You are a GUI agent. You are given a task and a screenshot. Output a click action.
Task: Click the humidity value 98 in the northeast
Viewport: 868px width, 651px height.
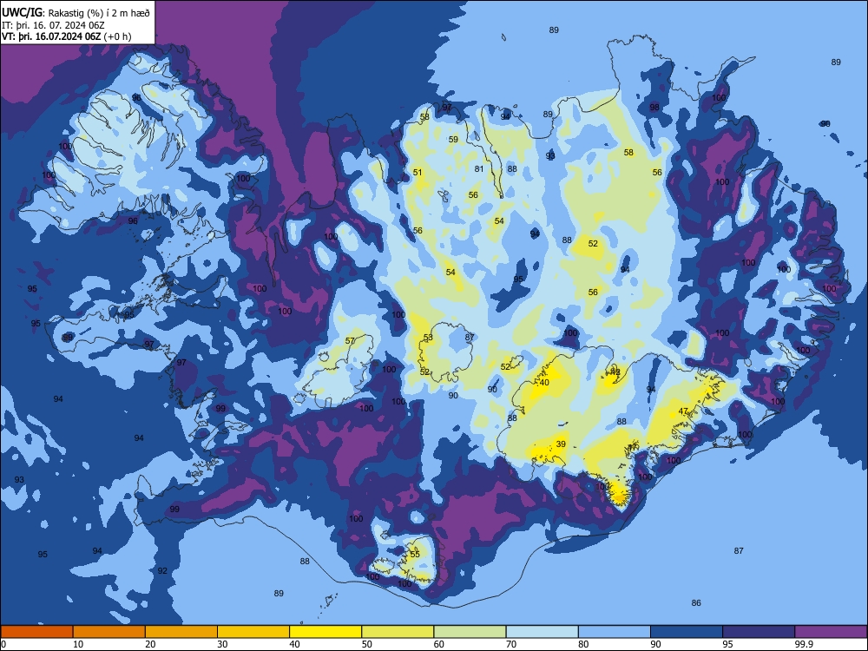654,108
